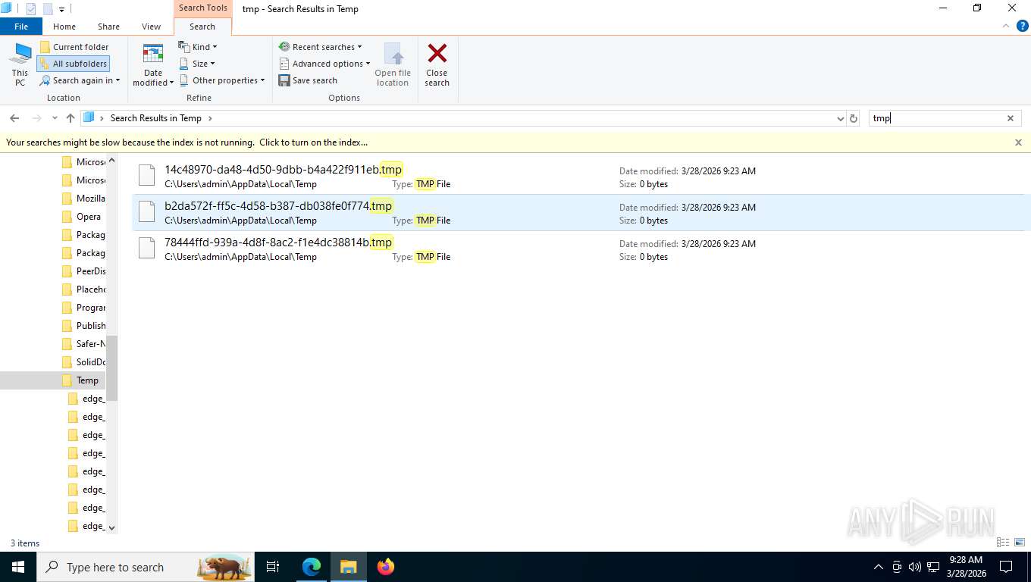This screenshot has height=582, width=1031.
Task: Click the This PC location icon
Action: (20, 64)
